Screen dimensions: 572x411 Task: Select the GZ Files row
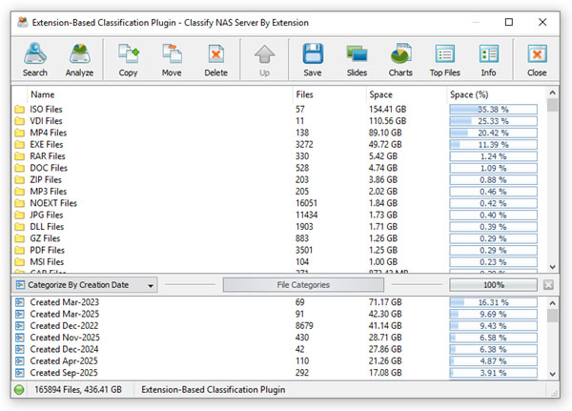(x=279, y=238)
